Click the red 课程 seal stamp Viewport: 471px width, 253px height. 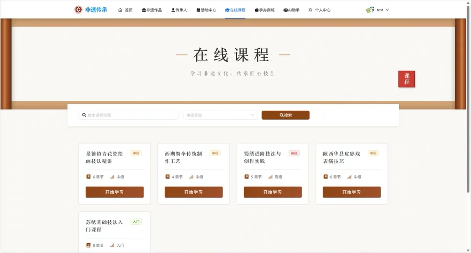[x=406, y=79]
